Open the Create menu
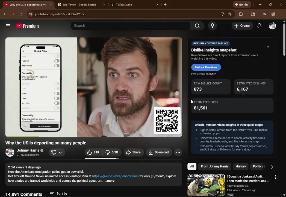Screen dimensions: 286x197 242,26
